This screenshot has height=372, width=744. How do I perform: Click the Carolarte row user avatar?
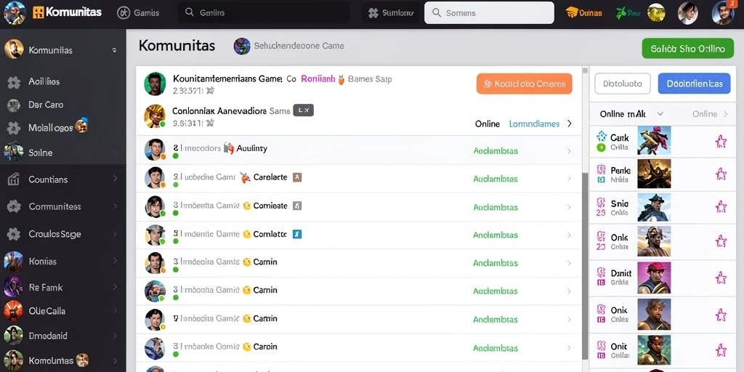click(155, 179)
